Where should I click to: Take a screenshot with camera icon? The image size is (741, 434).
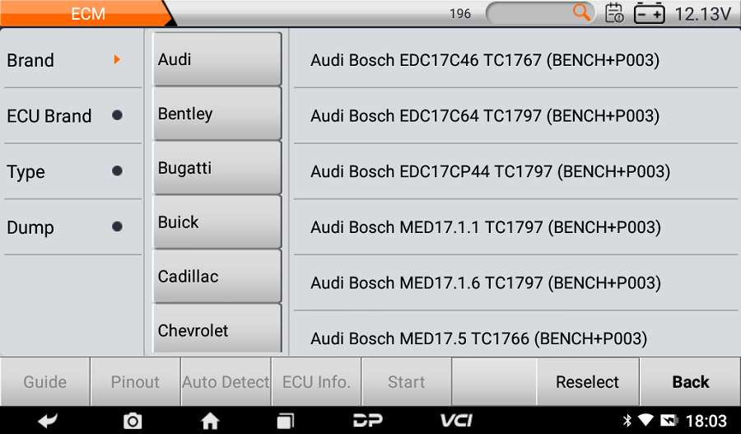pos(133,421)
